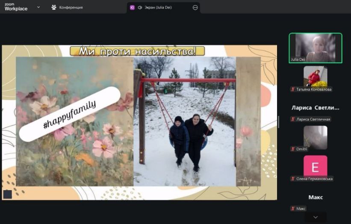Click Татьяна Коновалова's video thumbnail
The height and width of the screenshot is (224, 351).
tap(316, 76)
